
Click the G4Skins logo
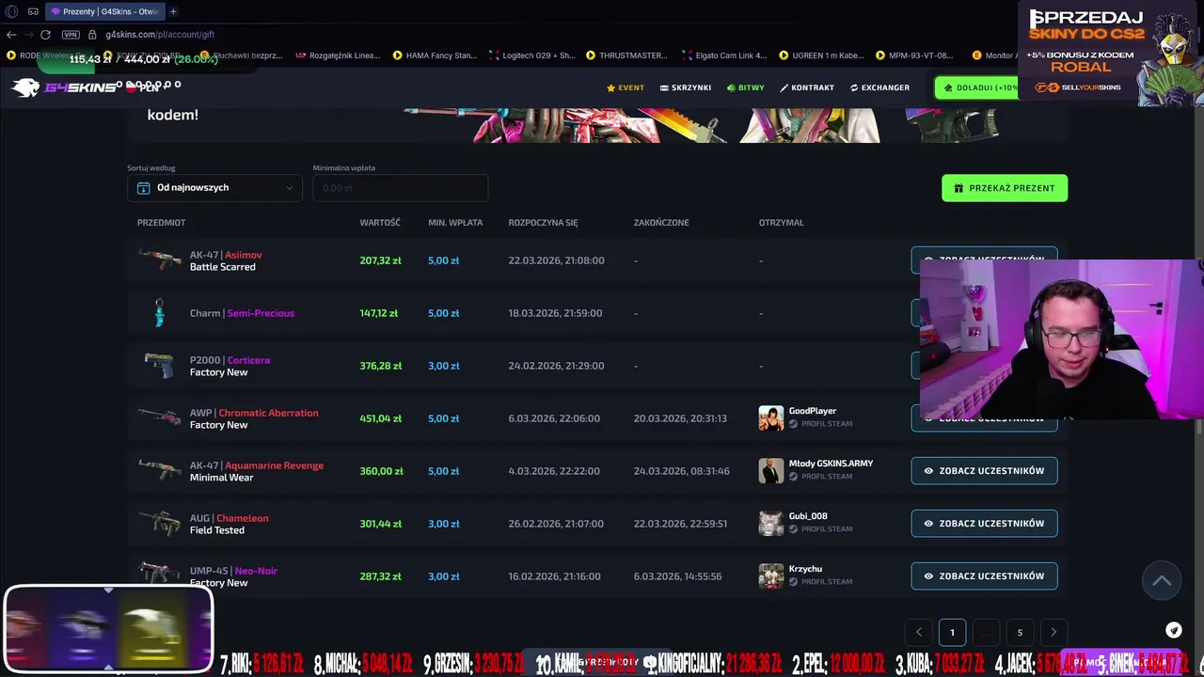point(64,87)
